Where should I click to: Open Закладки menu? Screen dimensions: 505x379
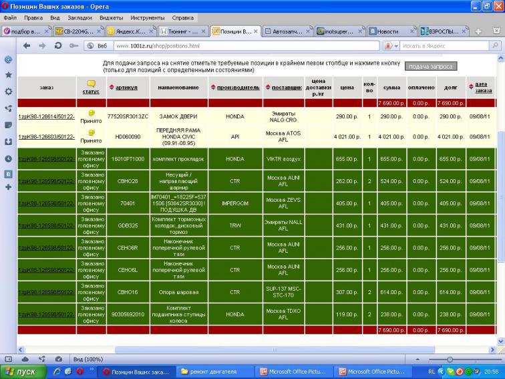[79, 18]
